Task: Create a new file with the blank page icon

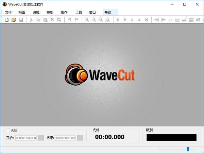Action: click(7, 20)
